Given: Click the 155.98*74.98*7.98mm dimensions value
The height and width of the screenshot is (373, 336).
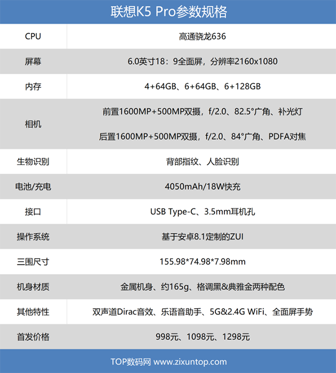Looking at the screenshot, I should coord(202,262).
